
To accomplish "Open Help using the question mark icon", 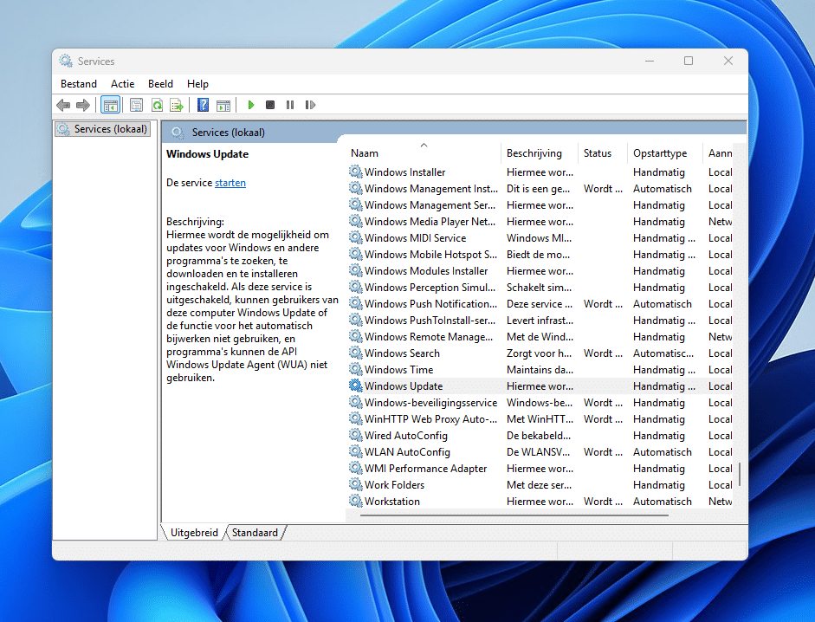I will (x=202, y=104).
